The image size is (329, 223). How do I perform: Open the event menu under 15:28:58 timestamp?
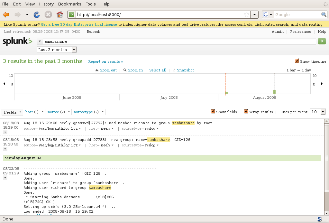5,149
